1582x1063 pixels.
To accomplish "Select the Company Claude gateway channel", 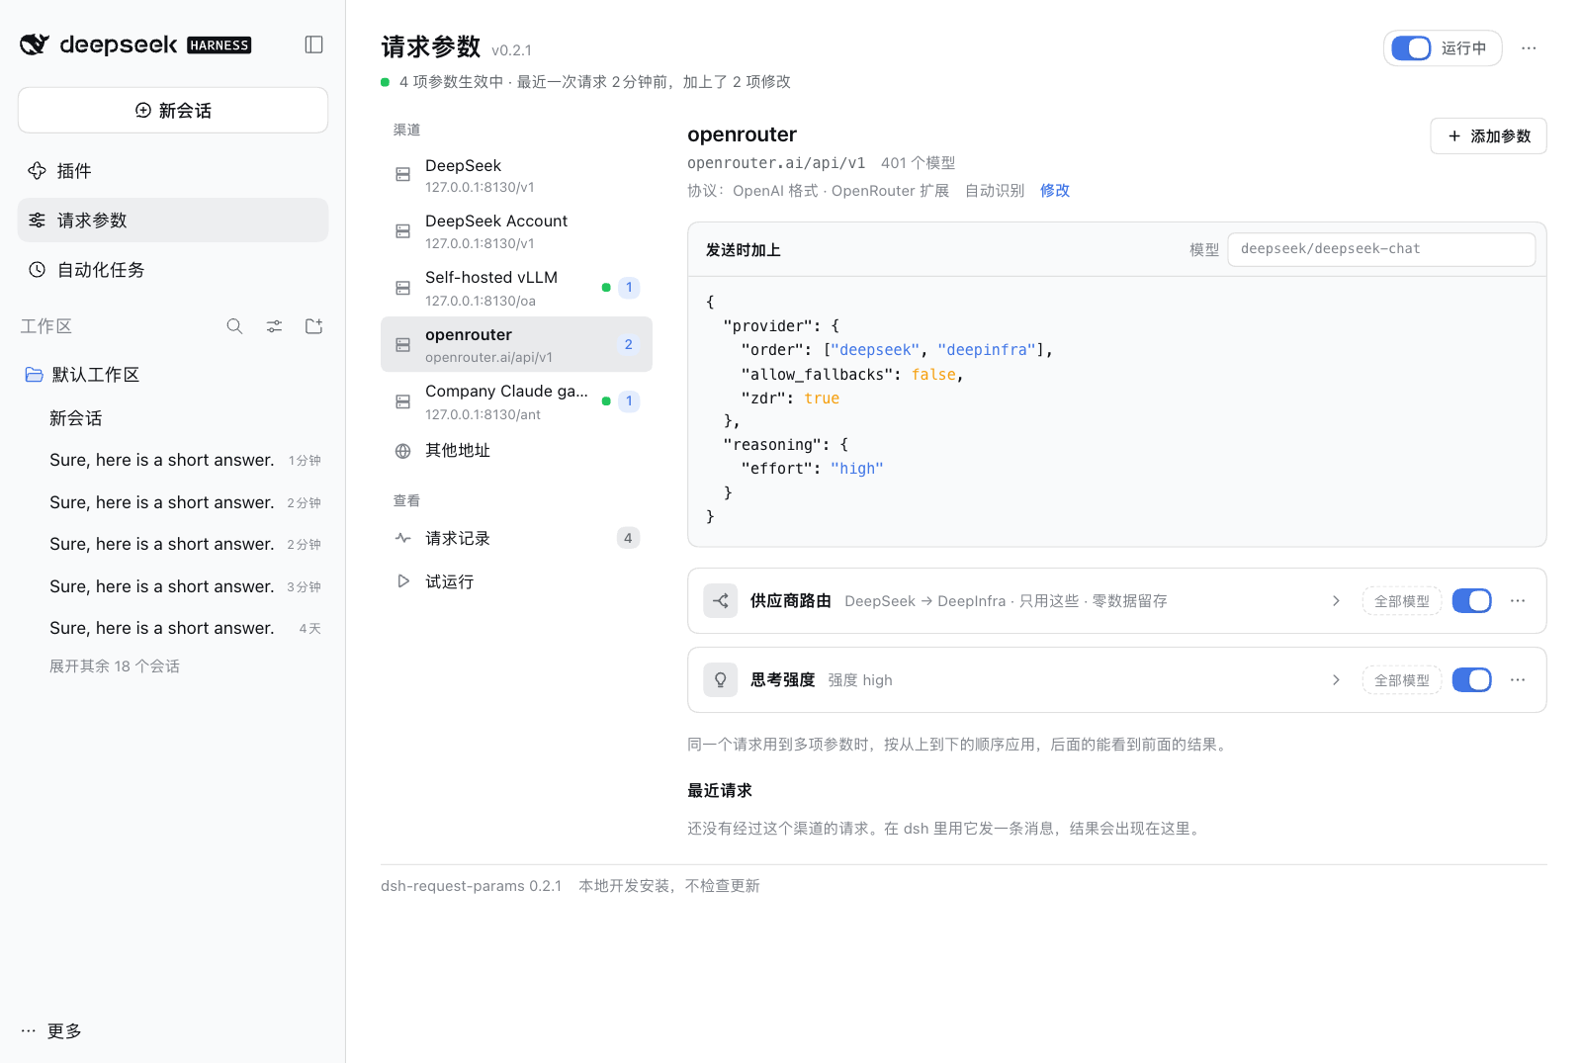I will click(516, 401).
